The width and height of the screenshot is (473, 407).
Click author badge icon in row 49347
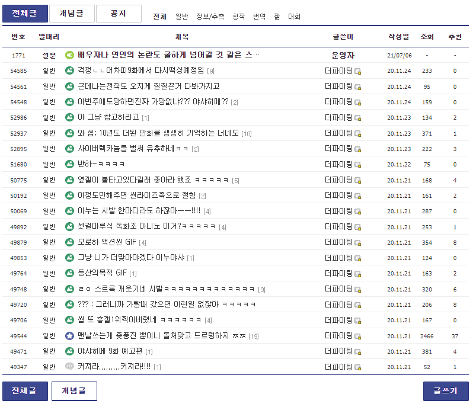click(358, 367)
